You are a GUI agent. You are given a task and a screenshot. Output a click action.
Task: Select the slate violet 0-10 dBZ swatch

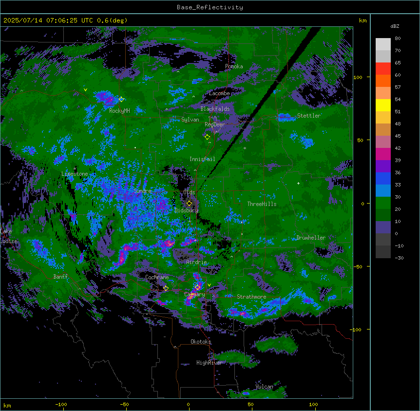click(383, 227)
